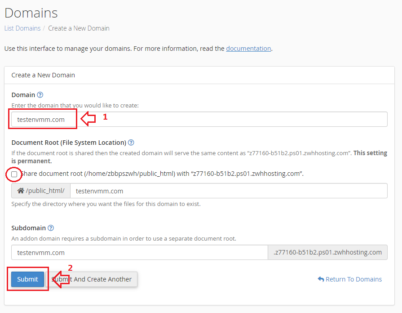402x313 pixels.
Task: Click Submit And Create Another button
Action: pyautogui.click(x=92, y=279)
